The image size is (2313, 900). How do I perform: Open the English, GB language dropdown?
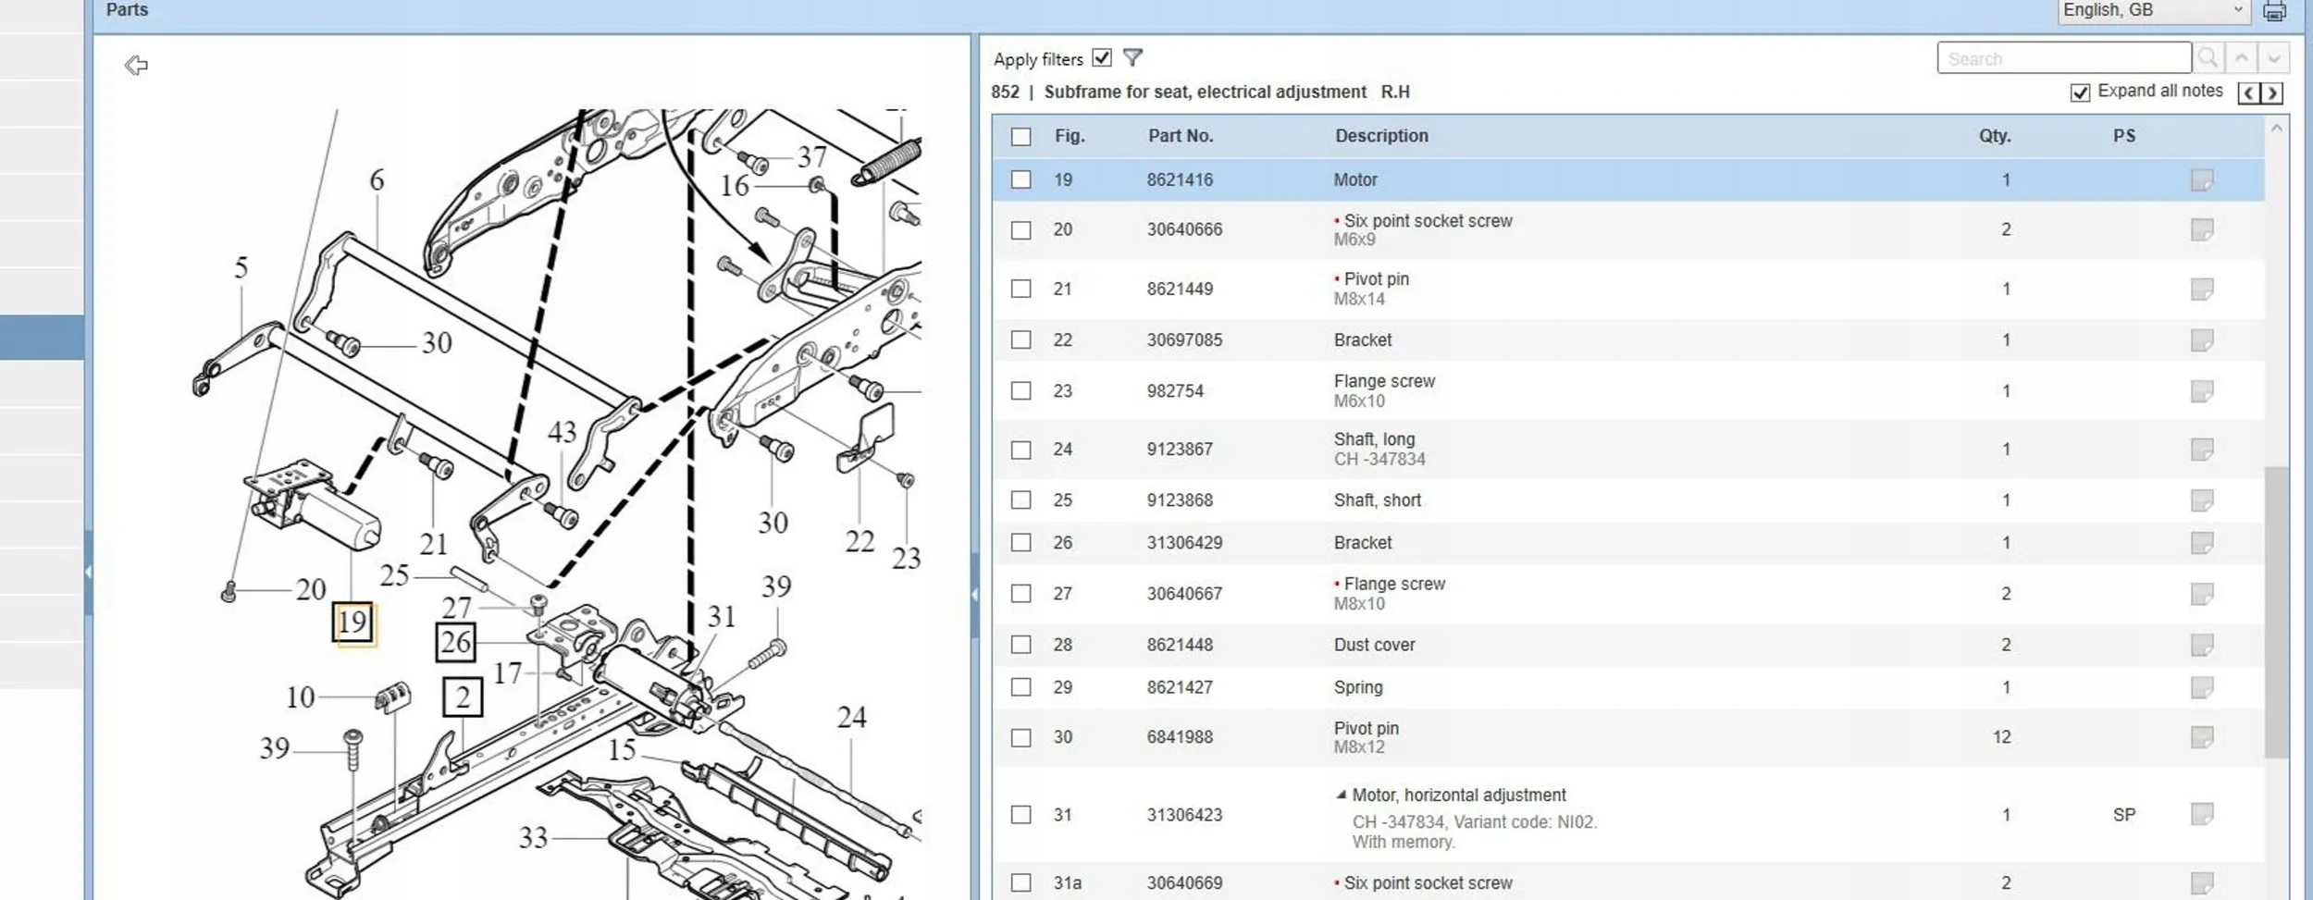[2154, 11]
